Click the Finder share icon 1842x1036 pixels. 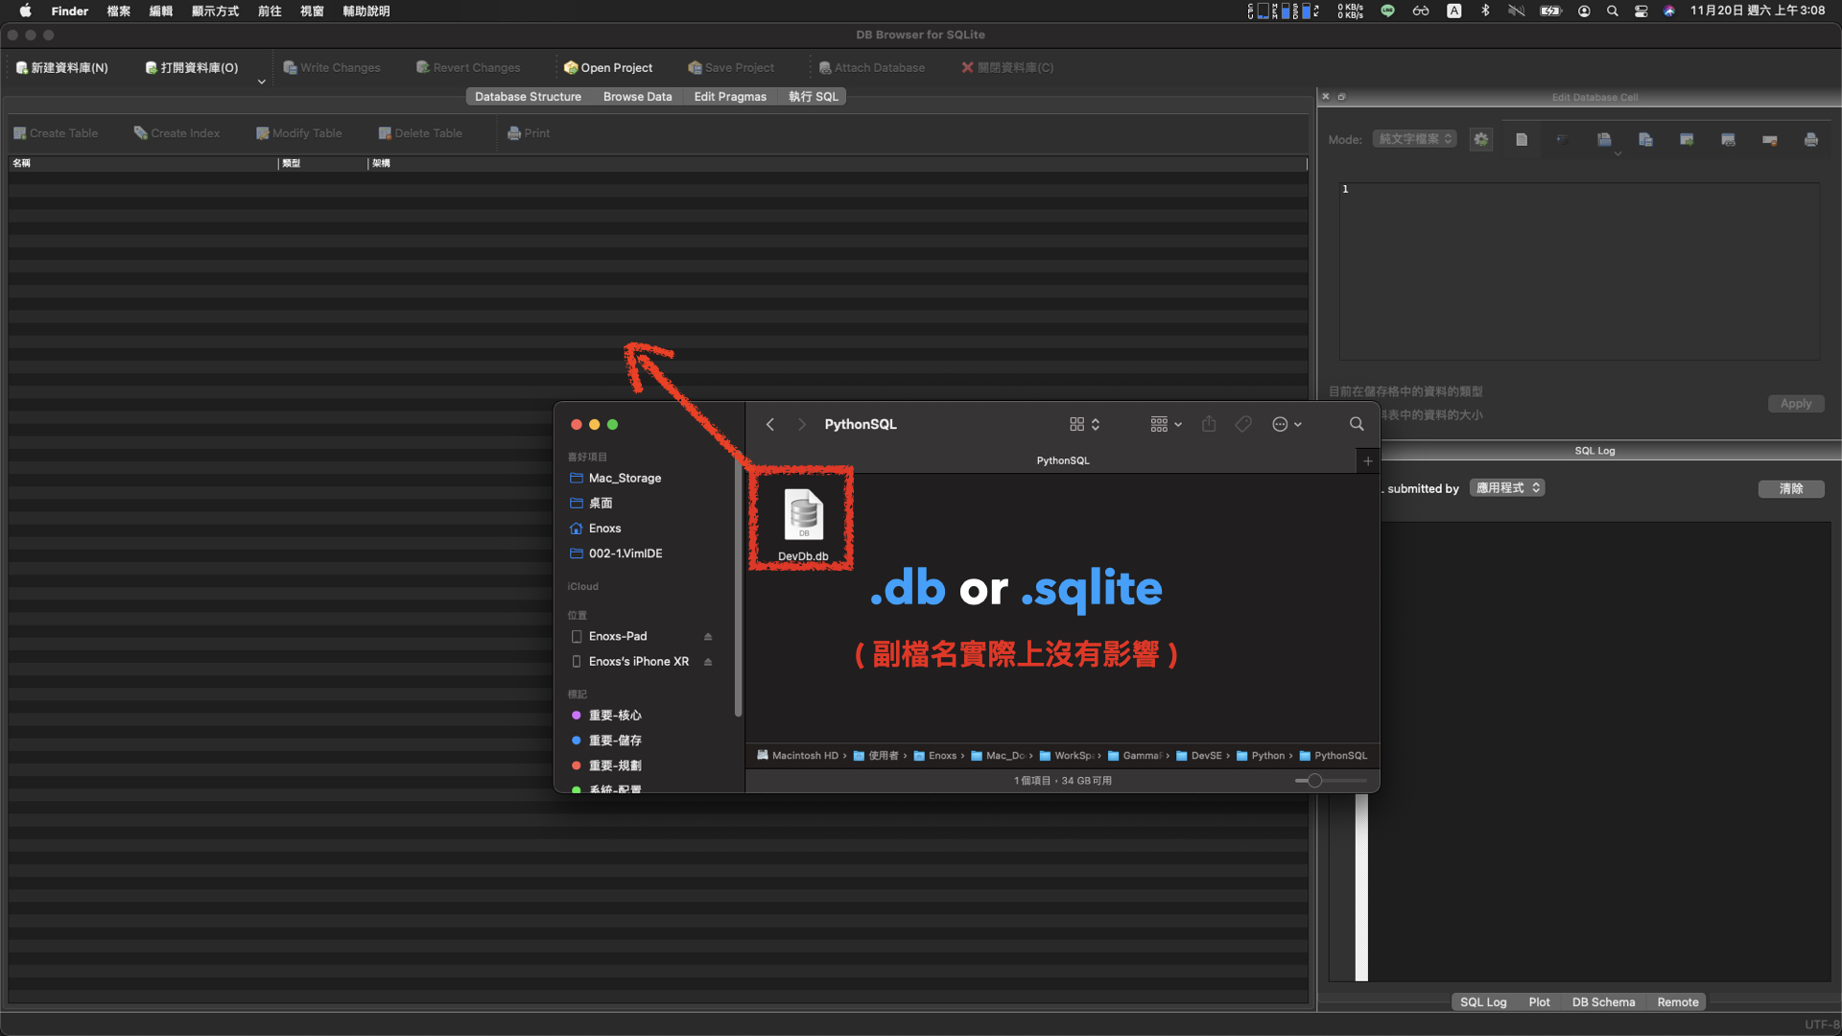click(1209, 424)
